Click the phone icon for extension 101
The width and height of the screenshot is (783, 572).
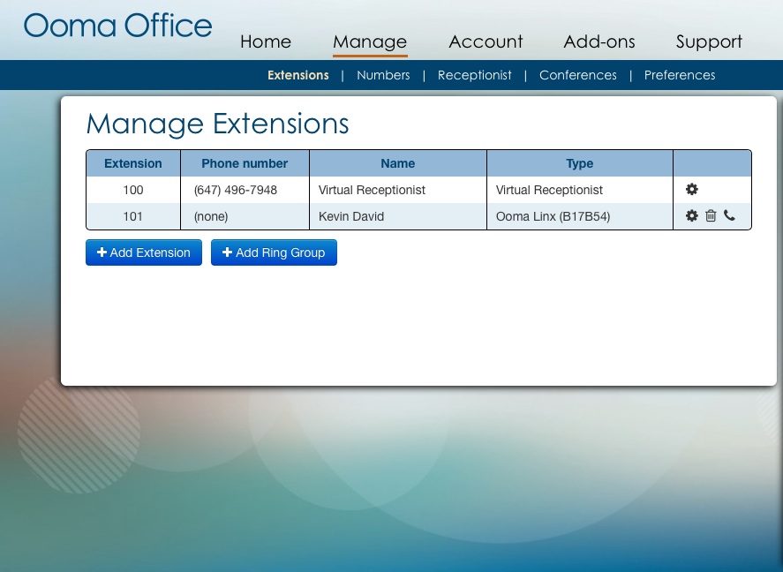click(x=729, y=215)
